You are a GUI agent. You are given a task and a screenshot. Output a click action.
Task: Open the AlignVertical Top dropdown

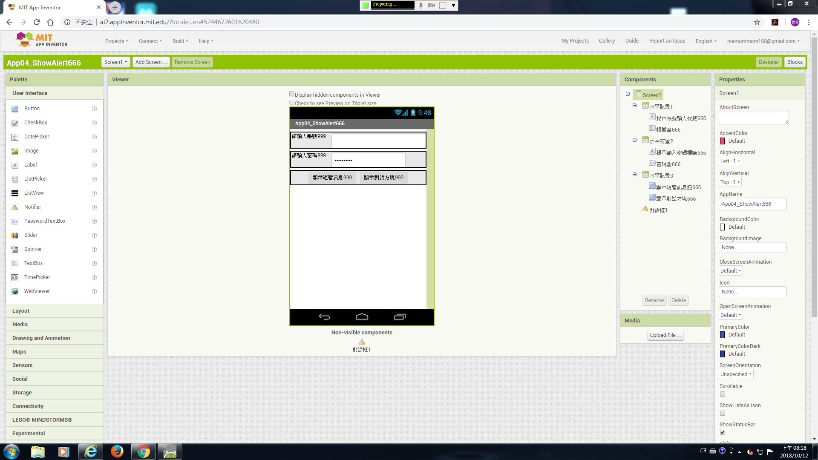pyautogui.click(x=730, y=182)
